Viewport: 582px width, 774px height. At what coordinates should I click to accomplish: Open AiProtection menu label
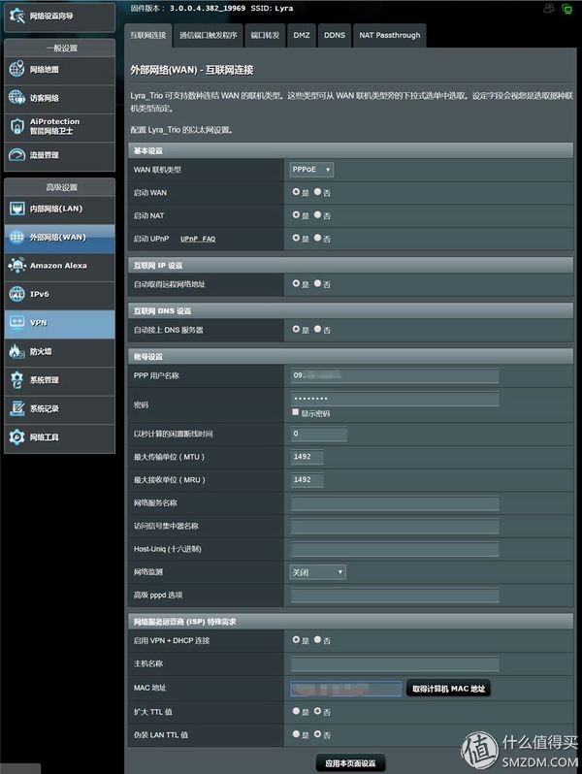coord(54,126)
